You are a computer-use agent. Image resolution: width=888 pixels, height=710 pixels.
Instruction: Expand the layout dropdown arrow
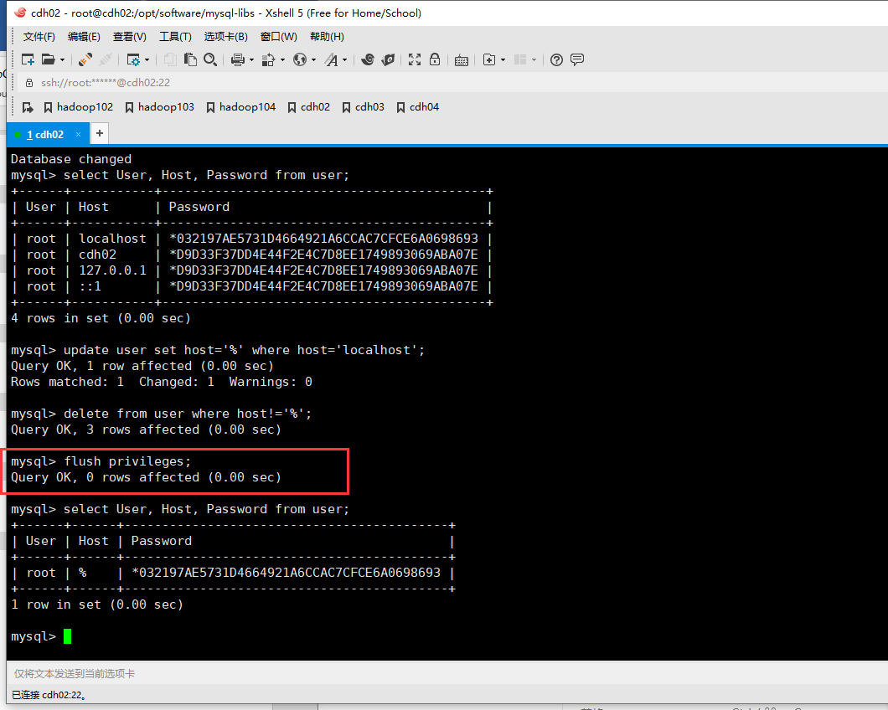534,59
